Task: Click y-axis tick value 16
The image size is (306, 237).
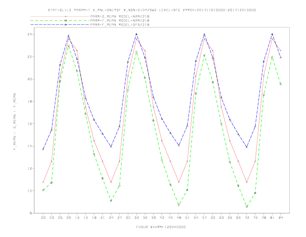Action: (30, 124)
